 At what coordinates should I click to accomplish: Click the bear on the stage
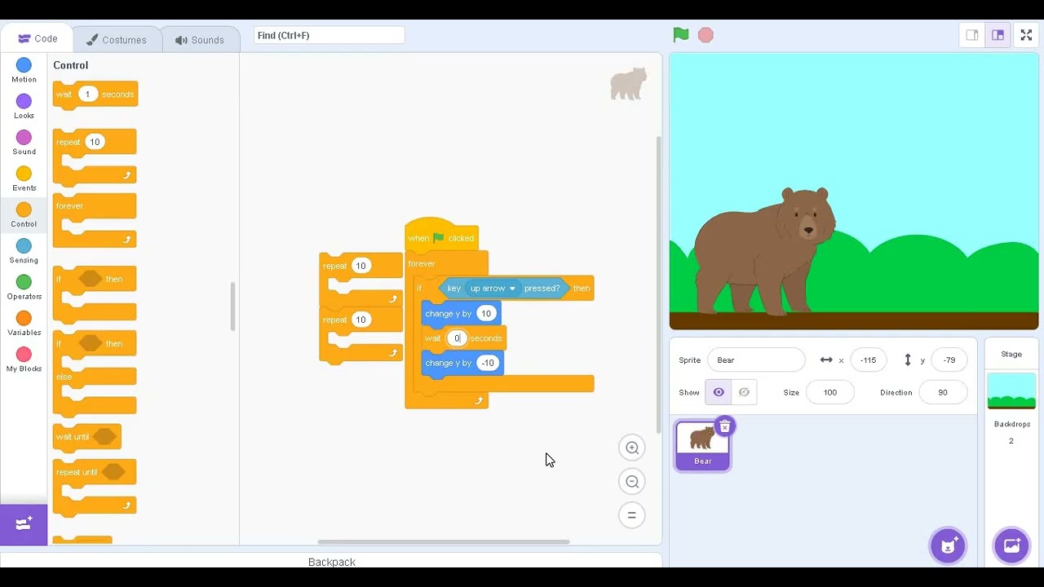coord(765,251)
